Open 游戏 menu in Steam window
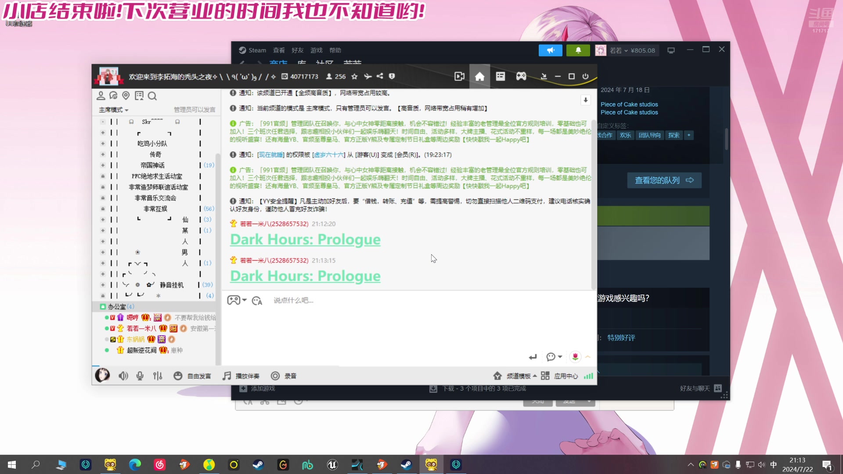Screen dimensions: 843x474 coord(316,50)
